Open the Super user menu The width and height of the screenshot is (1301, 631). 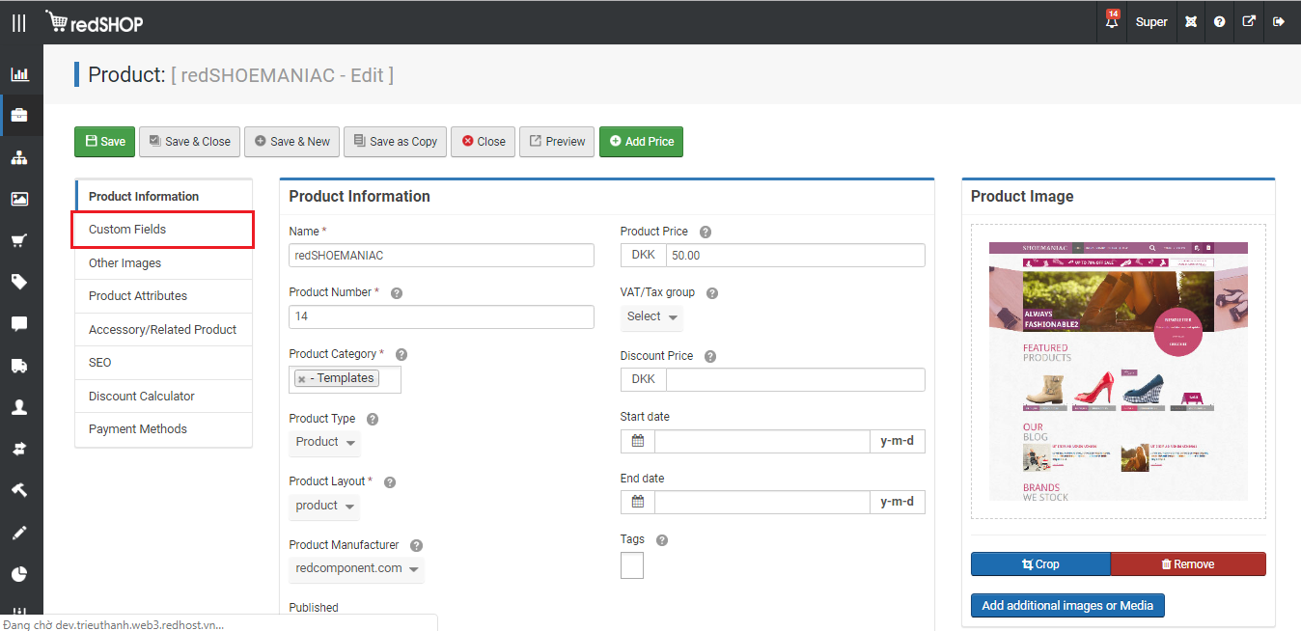1151,21
